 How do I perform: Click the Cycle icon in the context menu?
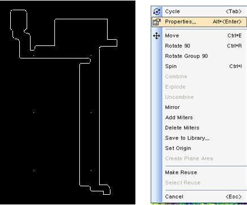click(x=157, y=11)
